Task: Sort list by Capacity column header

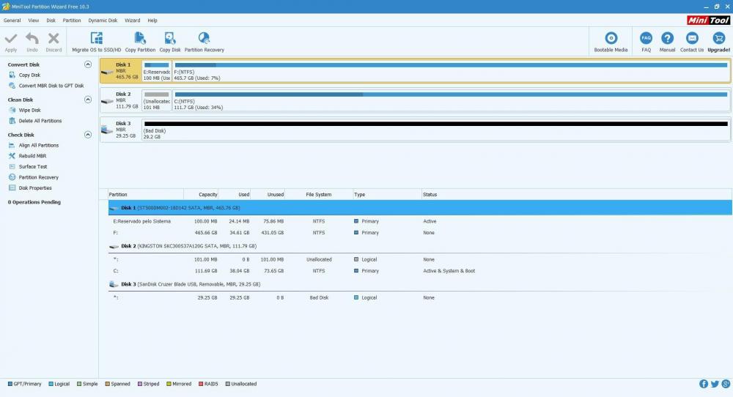Action: coord(208,194)
